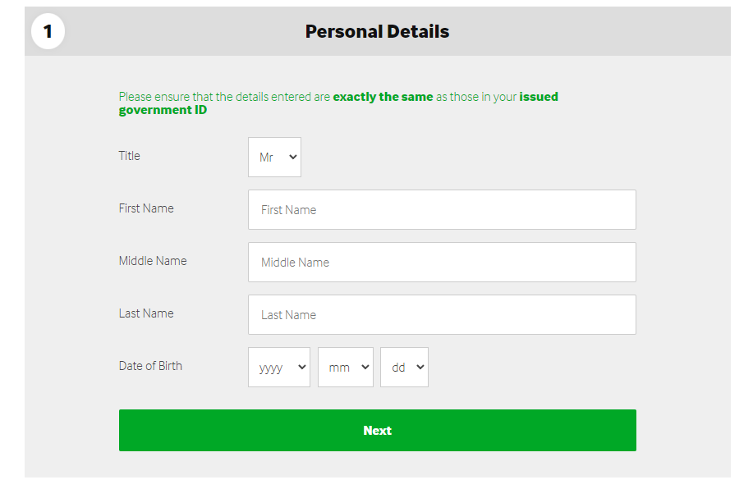Focus the Middle Name input field
This screenshot has height=489, width=753.
coord(442,262)
